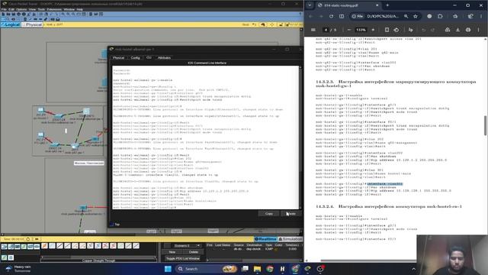Click the address bar zoom magnifier icon
This screenshot has height=275, width=488.
point(406,16)
